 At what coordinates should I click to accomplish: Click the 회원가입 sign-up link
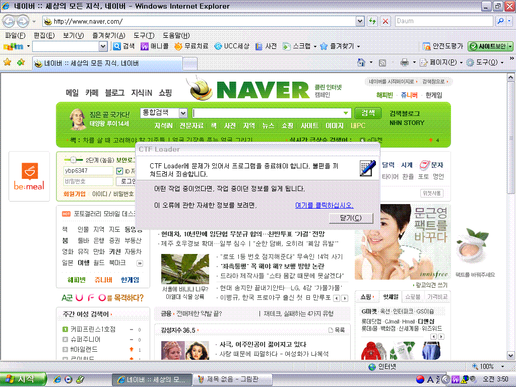coord(75,194)
